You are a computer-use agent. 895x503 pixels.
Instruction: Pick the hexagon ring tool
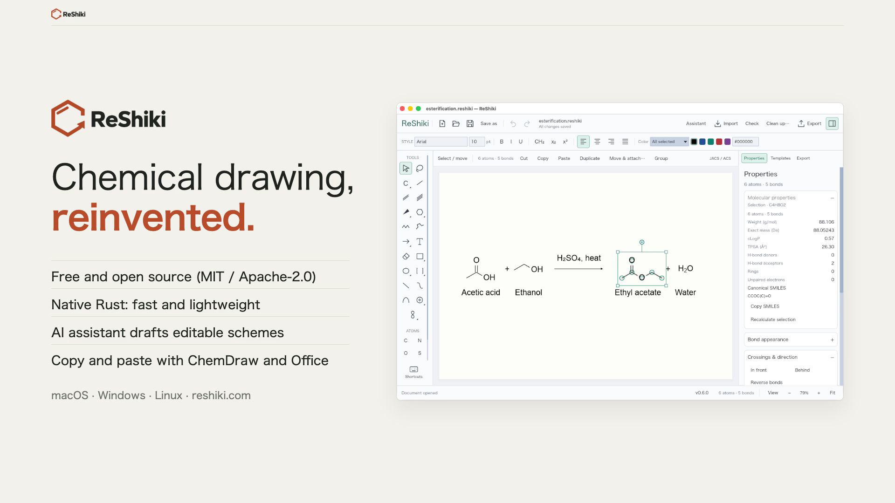(420, 212)
